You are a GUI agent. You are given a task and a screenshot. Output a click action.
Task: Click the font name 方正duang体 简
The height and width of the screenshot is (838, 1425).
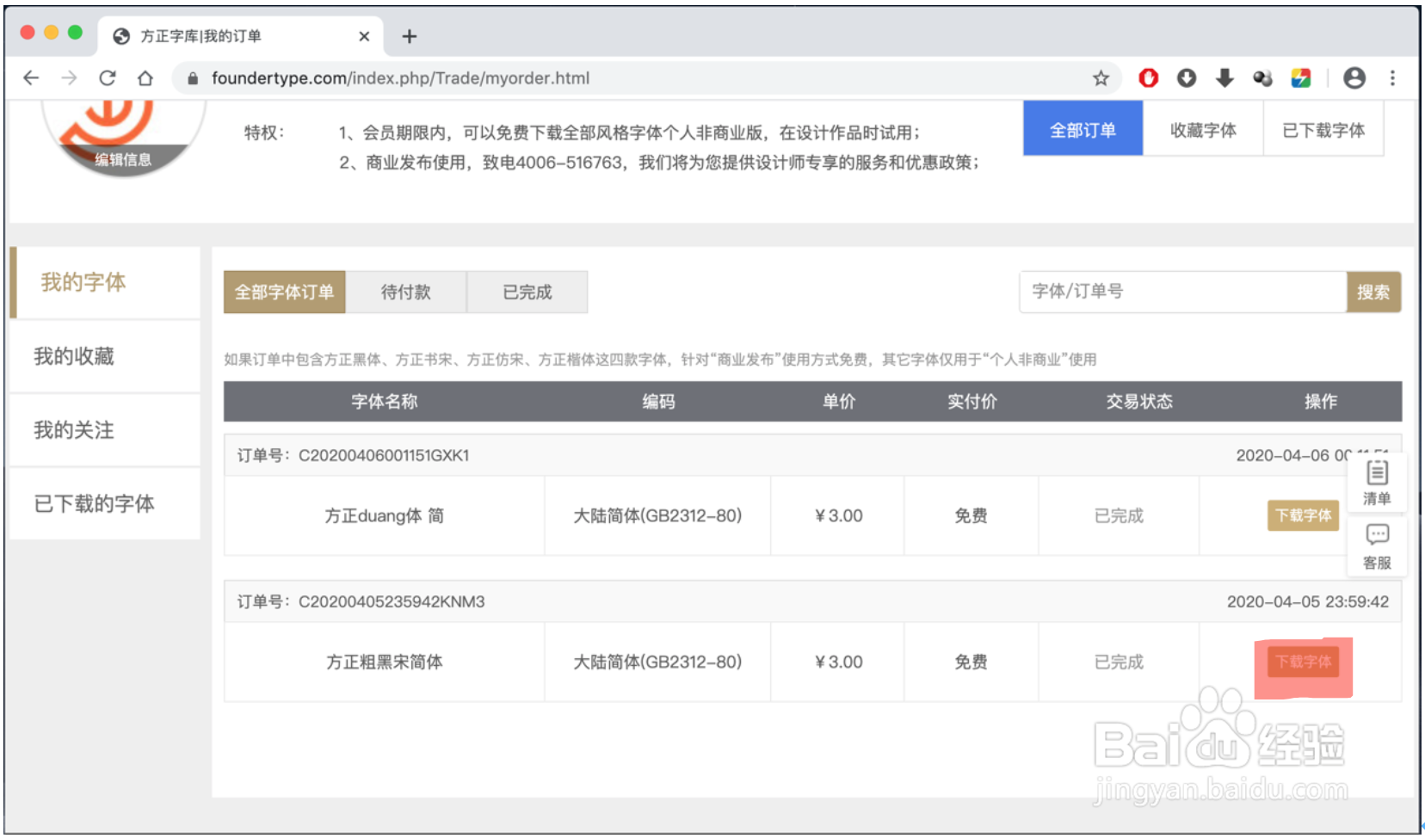click(384, 515)
